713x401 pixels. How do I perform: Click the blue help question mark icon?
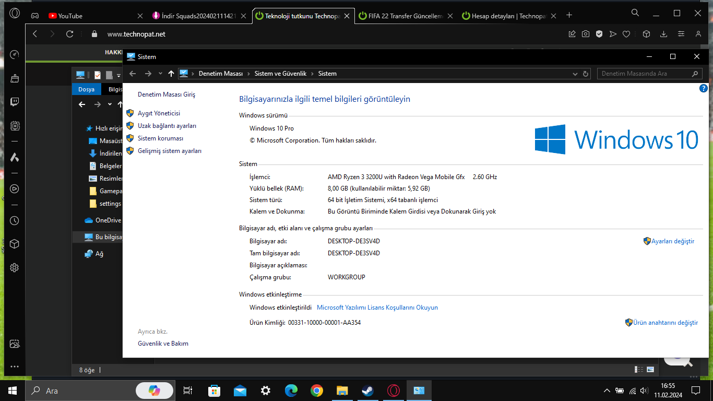point(703,89)
